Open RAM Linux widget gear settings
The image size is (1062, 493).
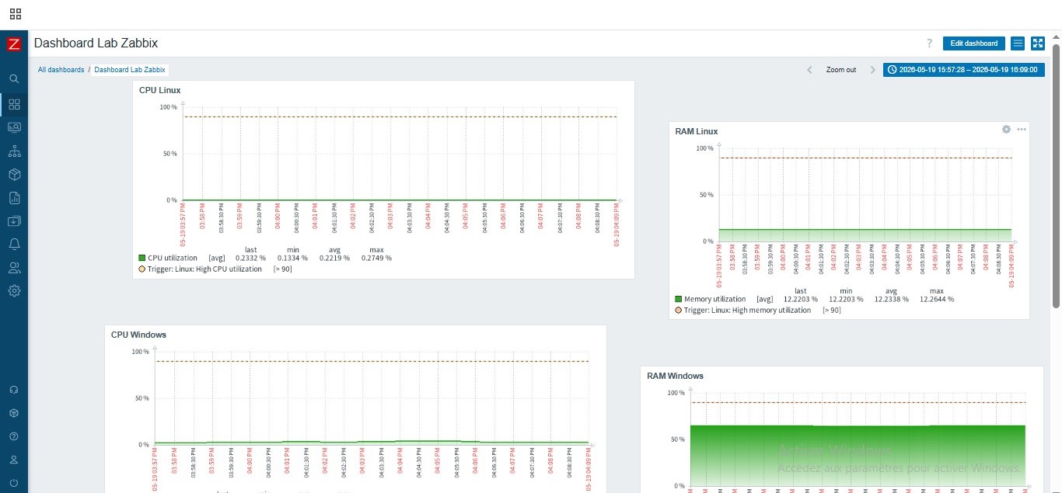click(x=1006, y=130)
